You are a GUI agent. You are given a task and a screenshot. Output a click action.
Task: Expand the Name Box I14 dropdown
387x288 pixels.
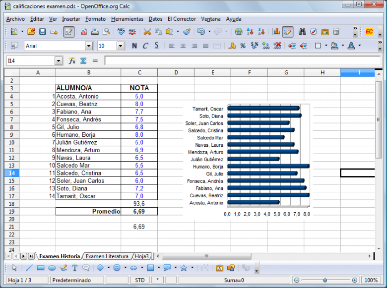tap(59, 60)
